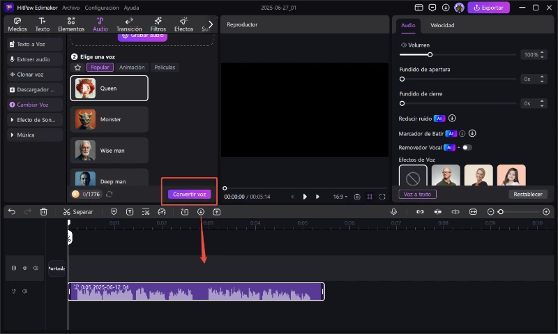Viewport: 558px width, 334px height.
Task: Switch to the Velocidad tab
Action: [442, 24]
